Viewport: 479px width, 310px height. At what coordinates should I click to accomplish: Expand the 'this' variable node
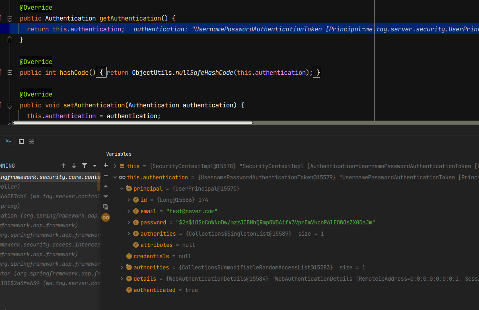pyautogui.click(x=115, y=166)
